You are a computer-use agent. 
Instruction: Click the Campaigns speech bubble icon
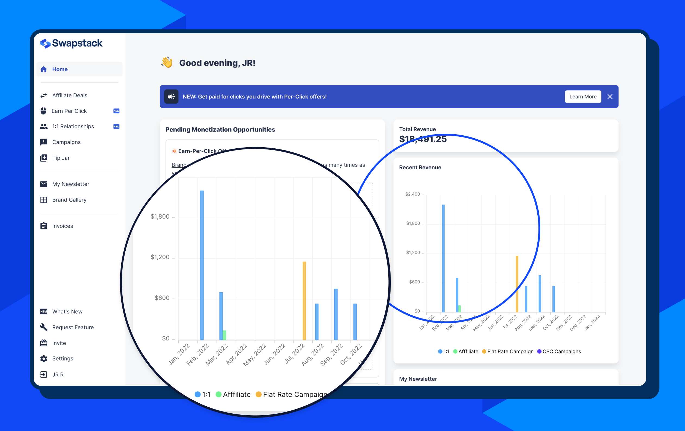click(x=43, y=142)
